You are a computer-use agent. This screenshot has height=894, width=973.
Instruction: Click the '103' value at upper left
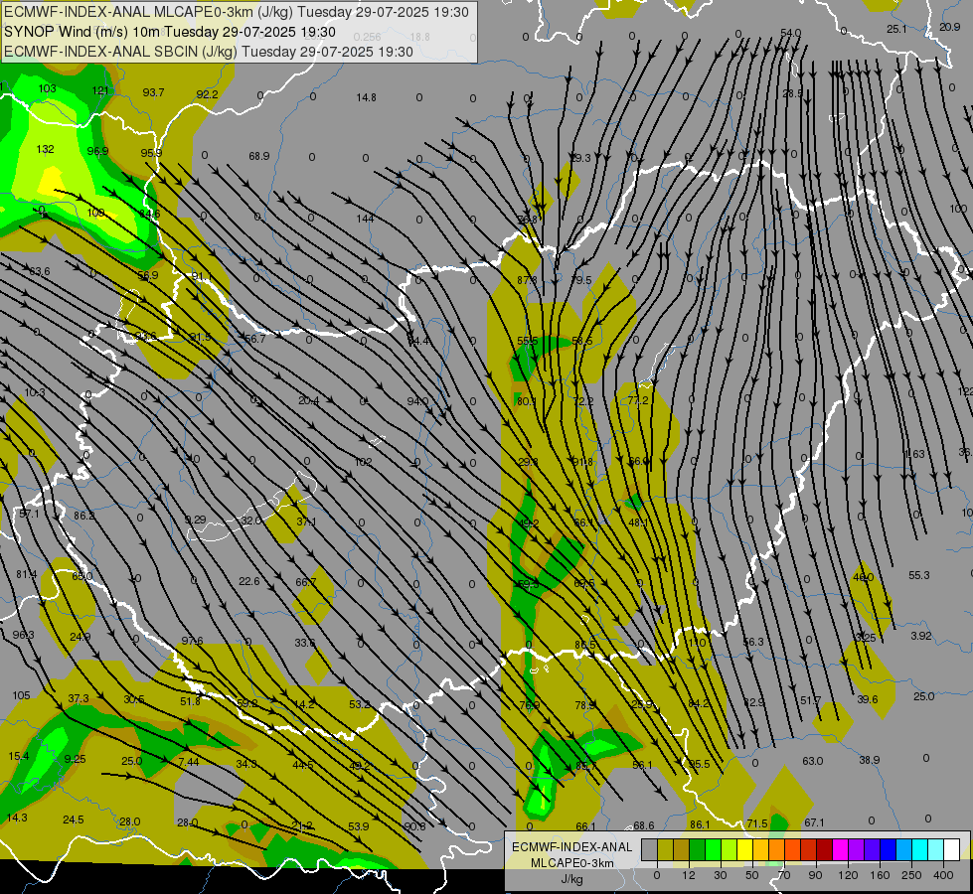click(47, 88)
